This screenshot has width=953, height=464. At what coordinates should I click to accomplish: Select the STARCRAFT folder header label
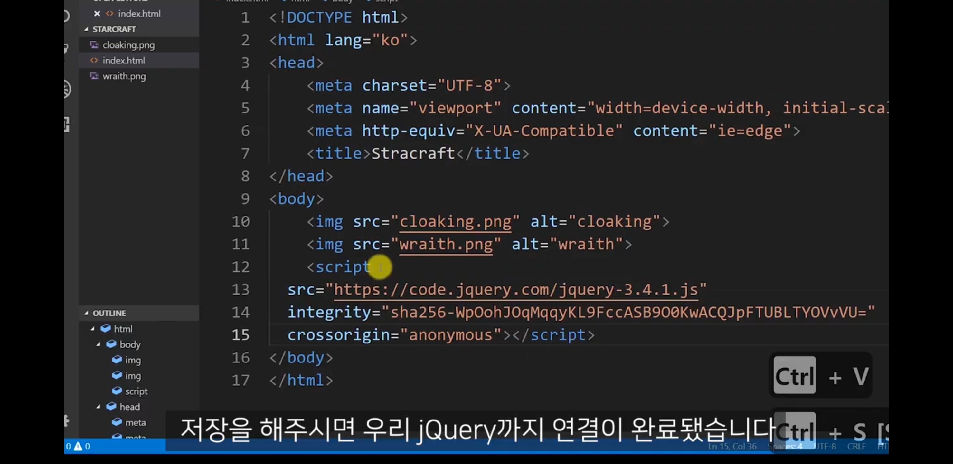point(114,29)
